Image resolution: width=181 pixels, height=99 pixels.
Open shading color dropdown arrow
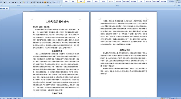pos(56,2)
